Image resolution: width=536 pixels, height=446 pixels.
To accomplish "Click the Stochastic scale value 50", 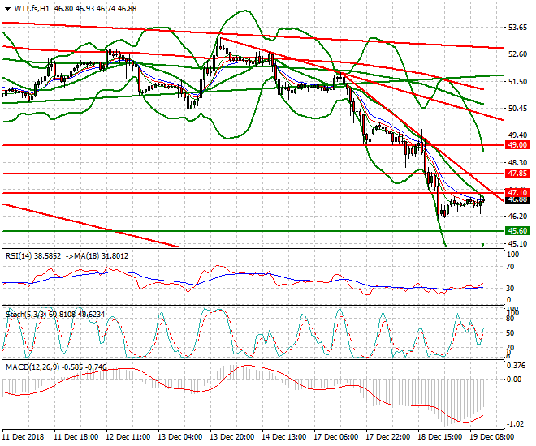I will click(510, 333).
